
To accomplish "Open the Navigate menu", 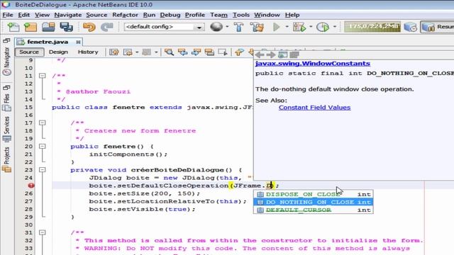I will 68,15.
